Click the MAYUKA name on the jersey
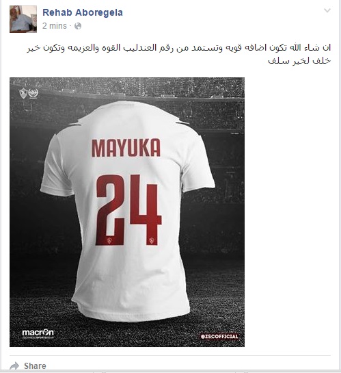Viewport: 341px width, 373px height. pos(126,149)
